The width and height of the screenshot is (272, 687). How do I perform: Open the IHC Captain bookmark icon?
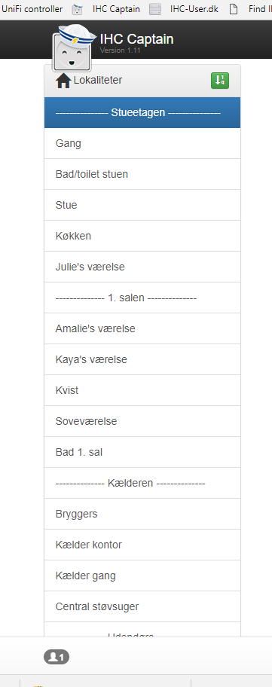coord(78,9)
